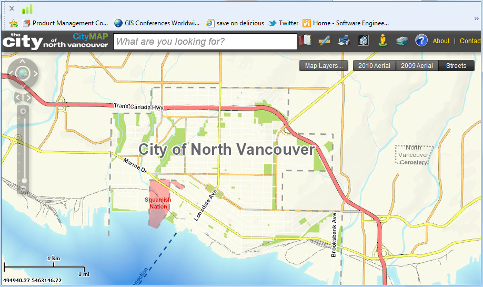Pan the map right with the arrow

click(x=35, y=73)
